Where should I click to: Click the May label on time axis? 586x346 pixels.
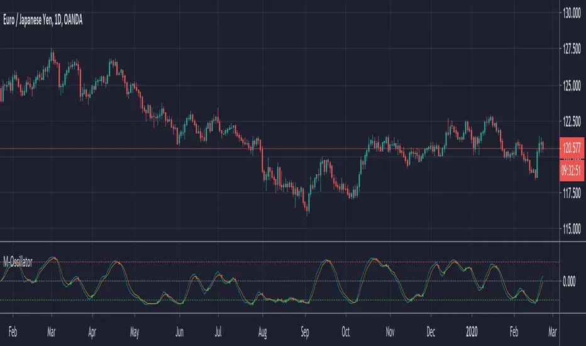135,332
